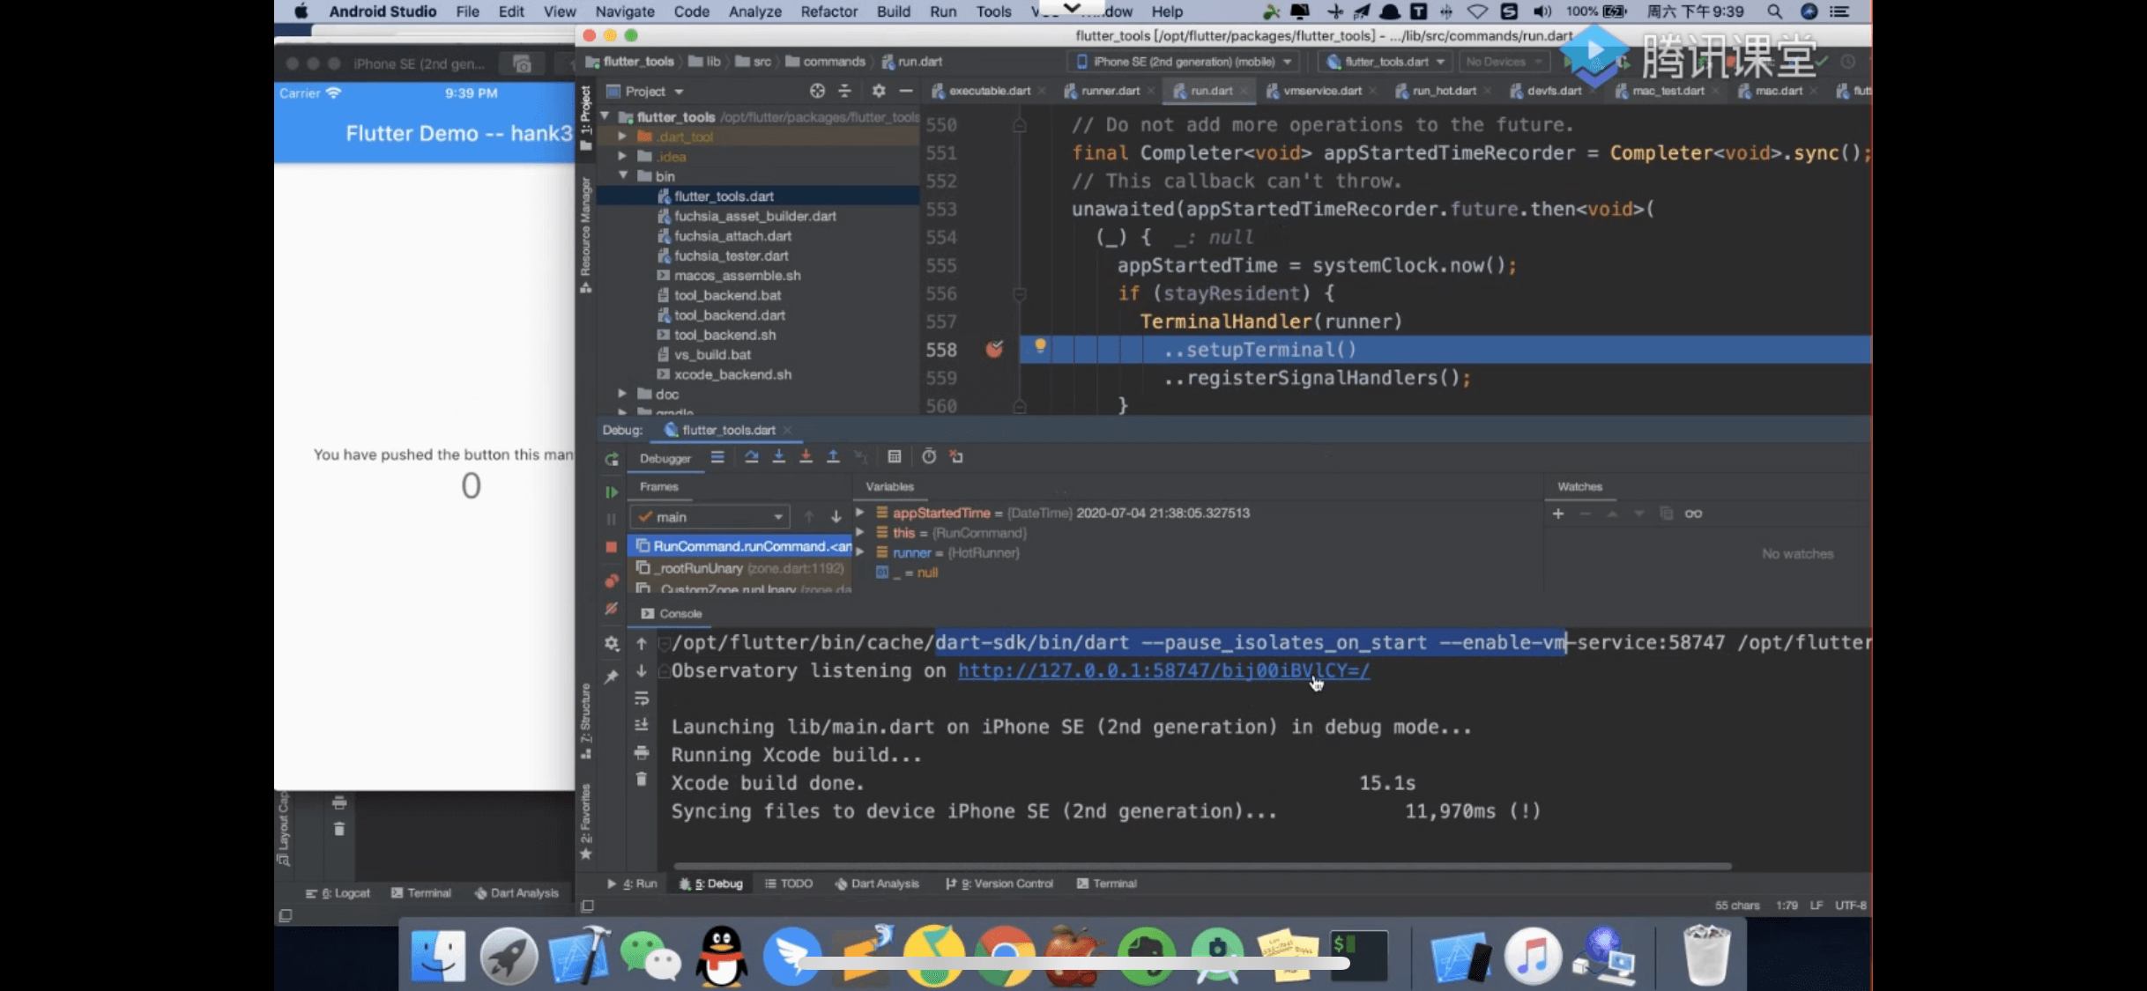The height and width of the screenshot is (991, 2147).
Task: Switch to runner.dart editor tab
Action: pos(1109,91)
